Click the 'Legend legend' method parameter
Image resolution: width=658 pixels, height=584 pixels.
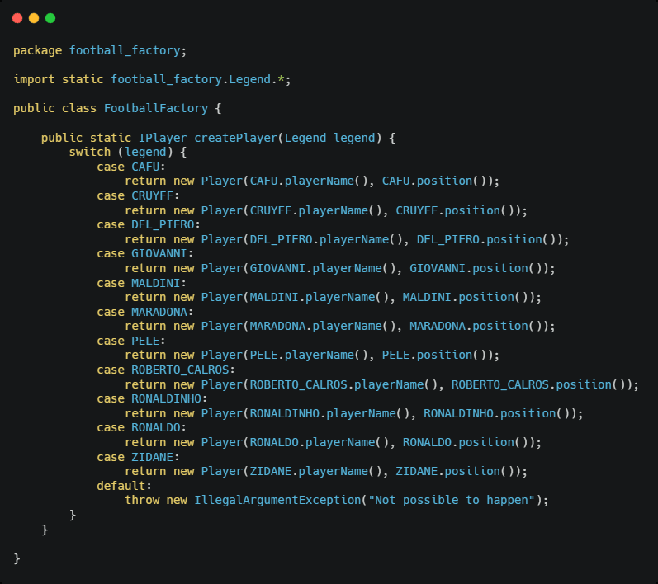click(330, 138)
